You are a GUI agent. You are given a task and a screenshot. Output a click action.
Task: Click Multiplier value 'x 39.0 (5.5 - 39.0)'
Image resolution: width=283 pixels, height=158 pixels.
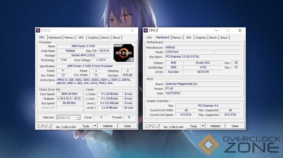(x=69, y=98)
